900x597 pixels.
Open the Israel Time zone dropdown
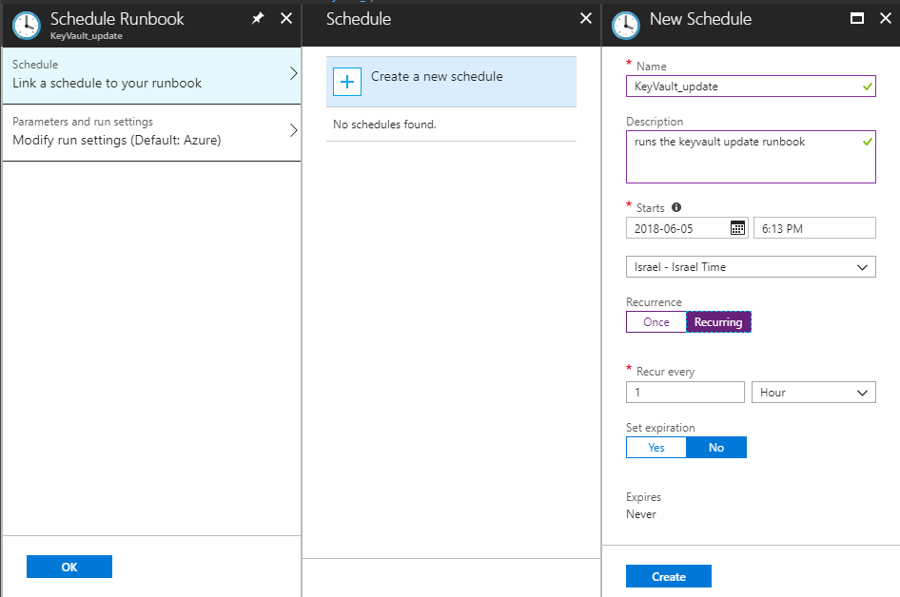(x=751, y=267)
